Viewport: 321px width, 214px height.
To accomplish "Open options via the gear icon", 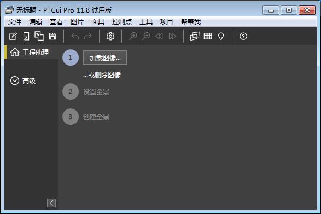I will 110,36.
